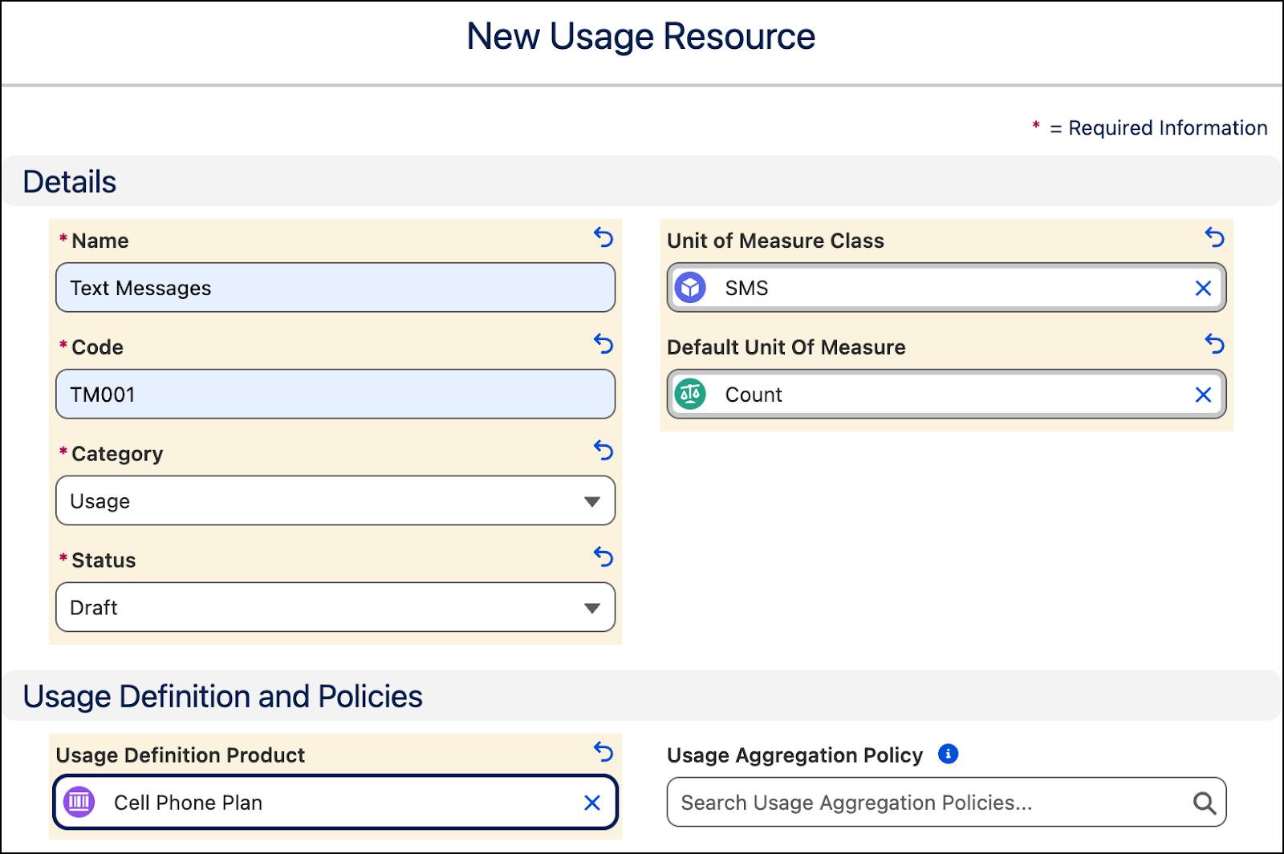Clear the SMS unit of measure class

point(1203,288)
